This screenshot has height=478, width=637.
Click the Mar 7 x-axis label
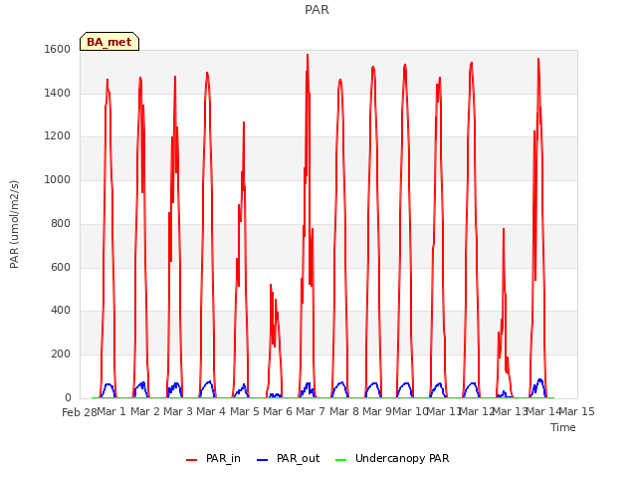[x=311, y=411]
